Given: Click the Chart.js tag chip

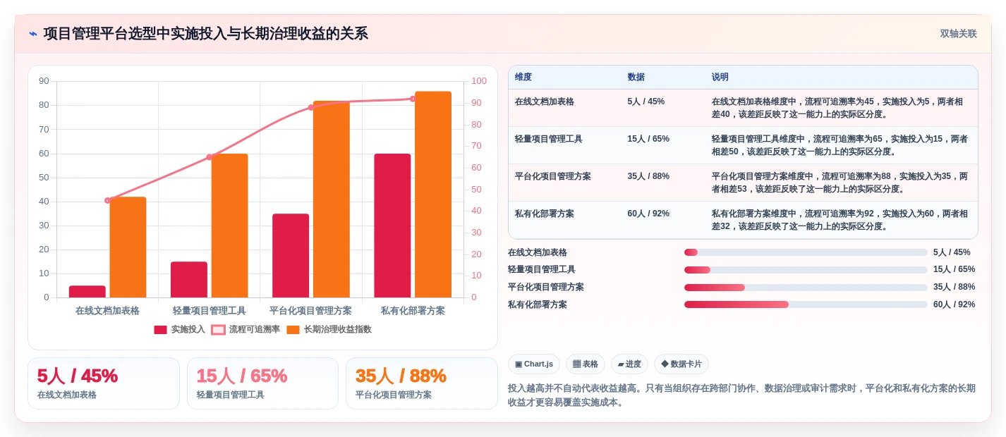Looking at the screenshot, I should tap(534, 364).
